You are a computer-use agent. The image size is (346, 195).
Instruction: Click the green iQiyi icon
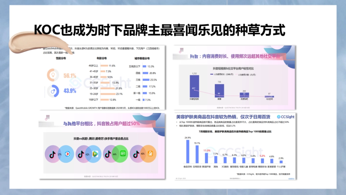tap(123, 154)
